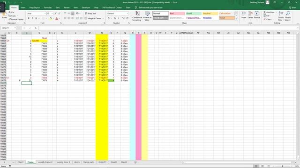This screenshot has height=168, width=300.
Task: Align text to the left
Action: pyautogui.click(x=65, y=18)
